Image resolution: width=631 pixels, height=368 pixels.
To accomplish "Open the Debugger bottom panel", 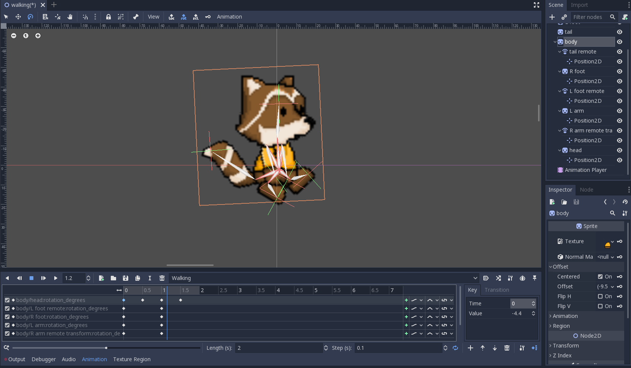I will coord(44,359).
